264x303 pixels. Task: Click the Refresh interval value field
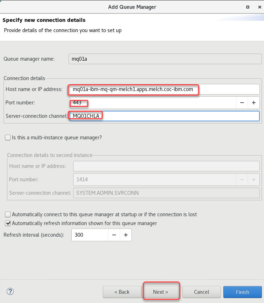coord(90,235)
